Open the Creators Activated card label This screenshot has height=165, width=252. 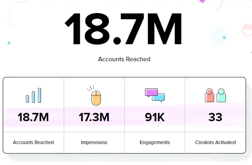(x=215, y=142)
